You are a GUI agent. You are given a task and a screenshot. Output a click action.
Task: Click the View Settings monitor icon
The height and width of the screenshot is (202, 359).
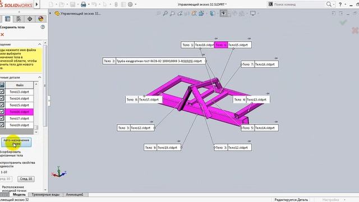[x=252, y=13]
